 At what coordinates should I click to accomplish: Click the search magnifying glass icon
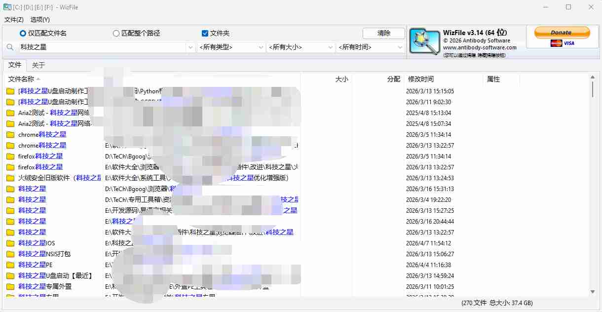(x=10, y=47)
